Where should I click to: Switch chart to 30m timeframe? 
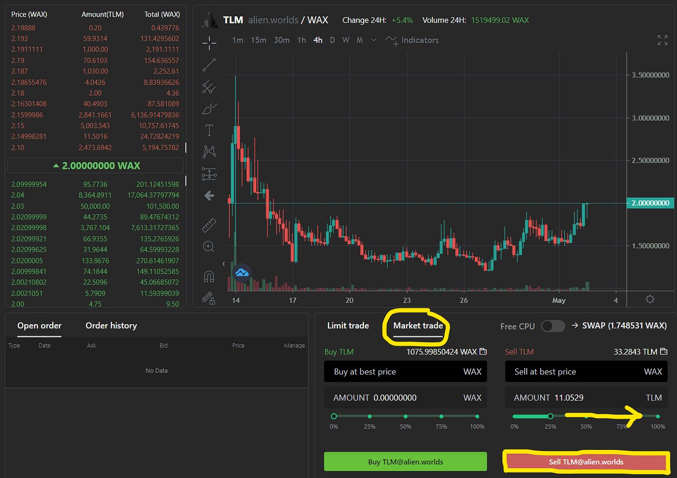point(281,40)
